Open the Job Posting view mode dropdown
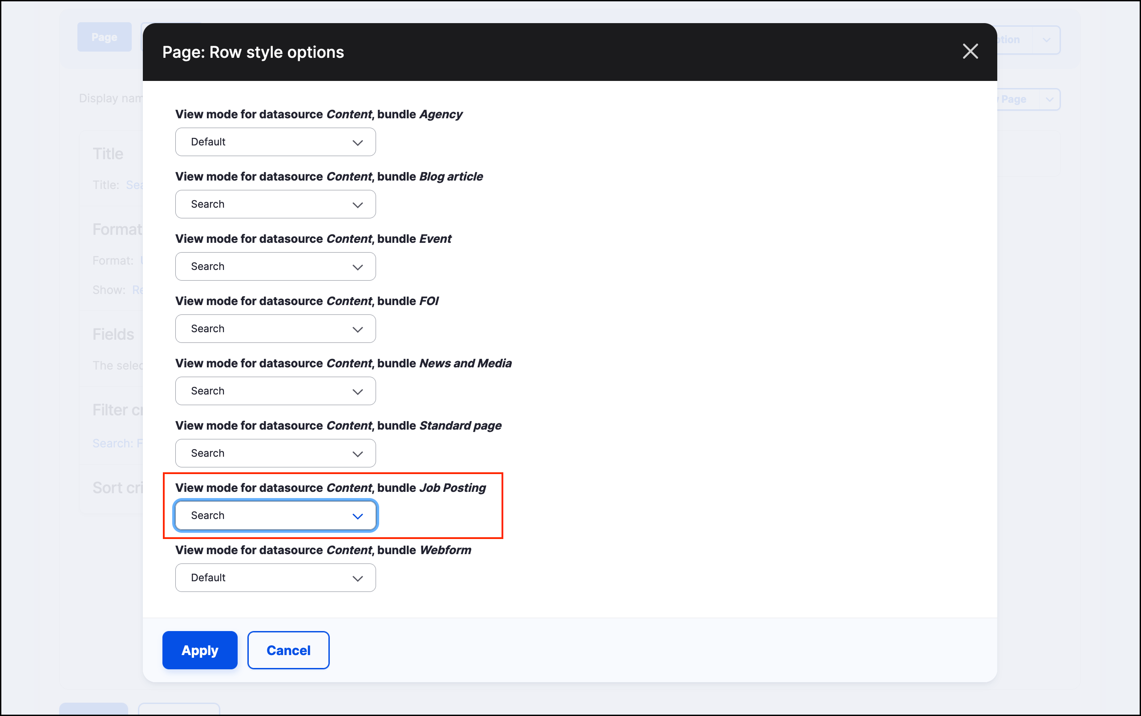Viewport: 1141px width, 716px height. coord(275,515)
